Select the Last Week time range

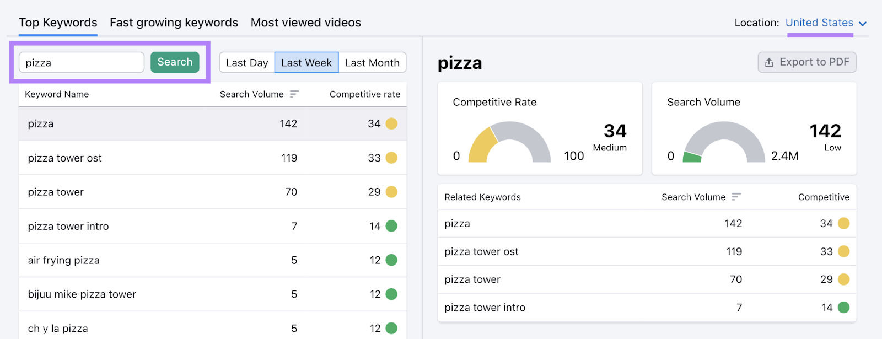click(306, 63)
